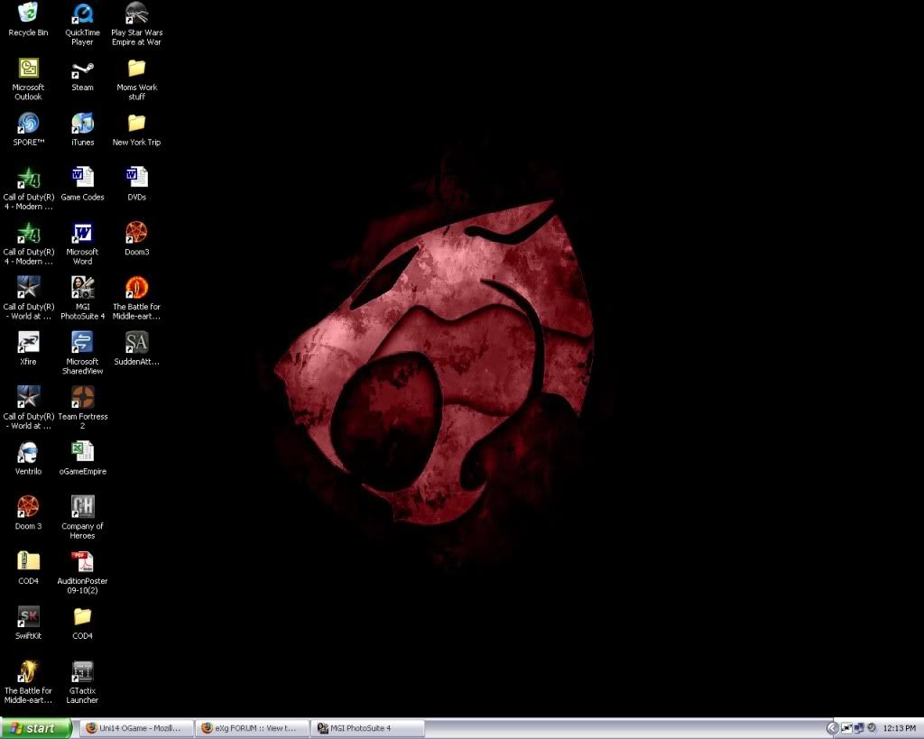
Task: Open the Moms Work stuff folder
Action: click(137, 68)
